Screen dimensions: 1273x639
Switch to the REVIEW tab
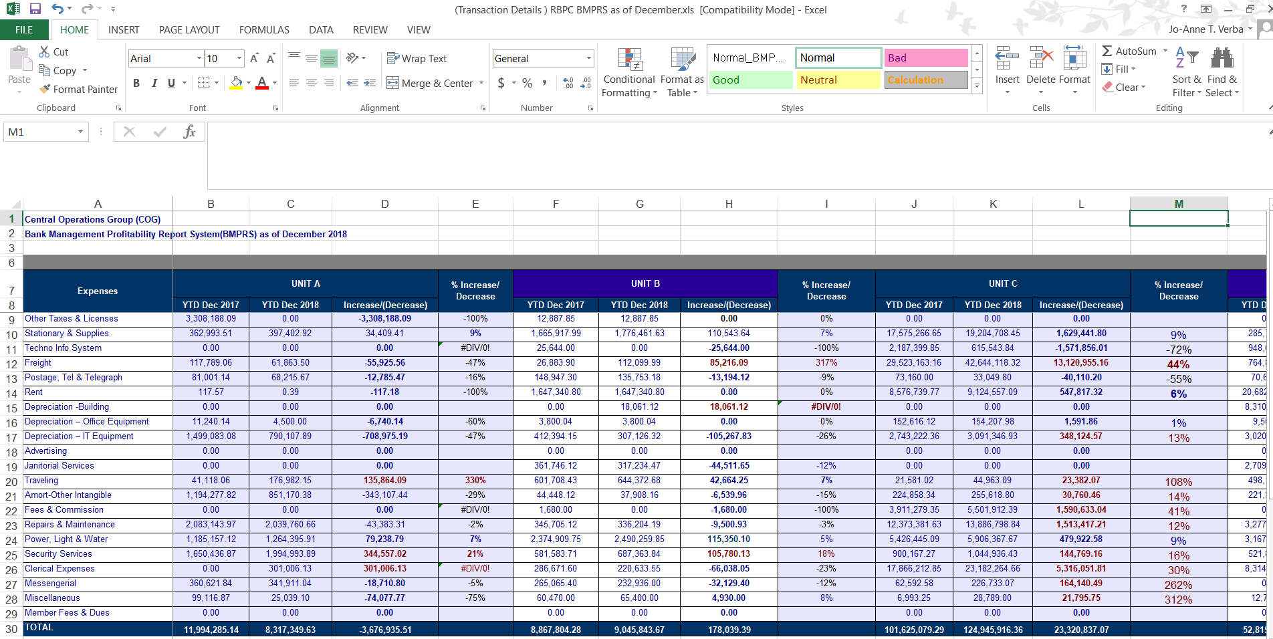[370, 29]
